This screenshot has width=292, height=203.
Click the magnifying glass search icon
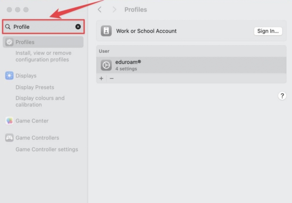tap(8, 27)
